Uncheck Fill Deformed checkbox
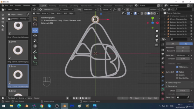The height and width of the screenshot is (109, 194). (177, 67)
